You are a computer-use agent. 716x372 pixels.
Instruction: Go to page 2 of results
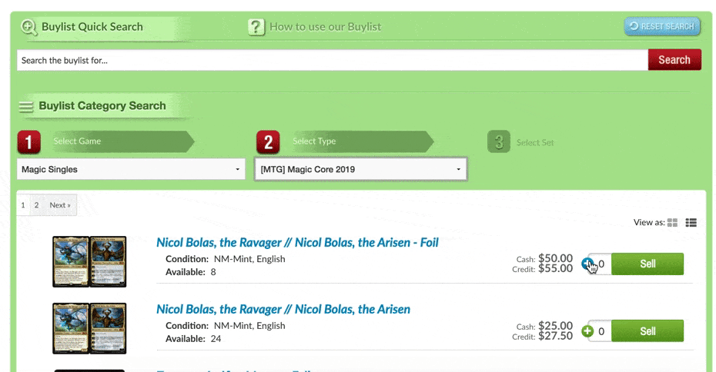pyautogui.click(x=36, y=205)
